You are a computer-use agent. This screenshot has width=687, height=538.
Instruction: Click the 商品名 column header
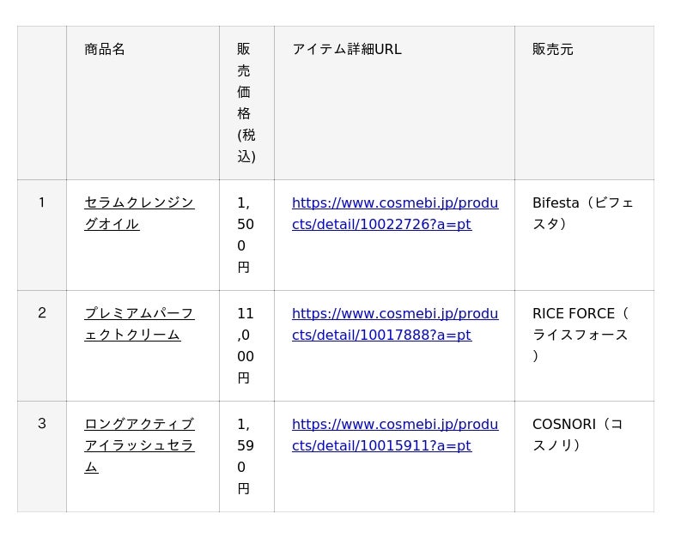pyautogui.click(x=105, y=50)
